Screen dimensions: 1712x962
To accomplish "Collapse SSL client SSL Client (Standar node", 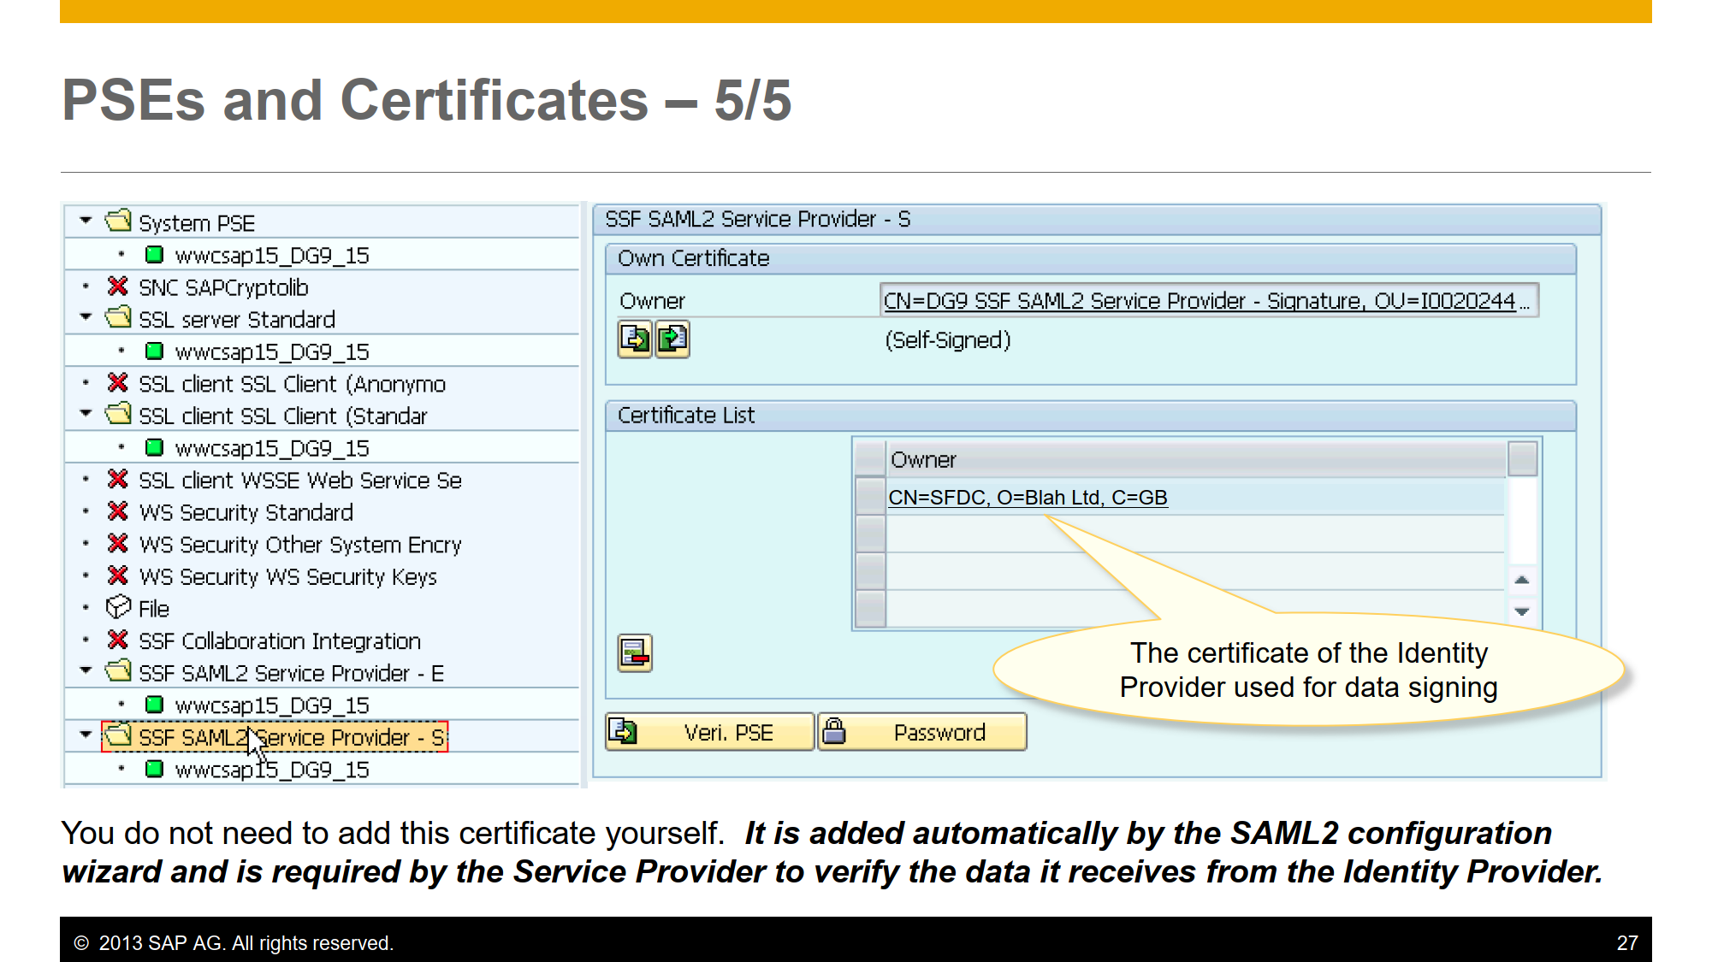I will pos(86,414).
